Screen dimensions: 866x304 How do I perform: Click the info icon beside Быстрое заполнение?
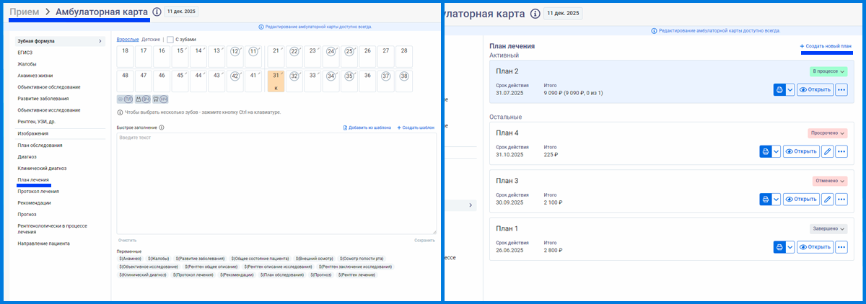(162, 128)
